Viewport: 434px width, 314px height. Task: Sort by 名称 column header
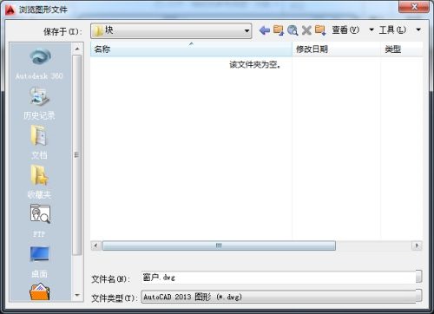[191, 49]
